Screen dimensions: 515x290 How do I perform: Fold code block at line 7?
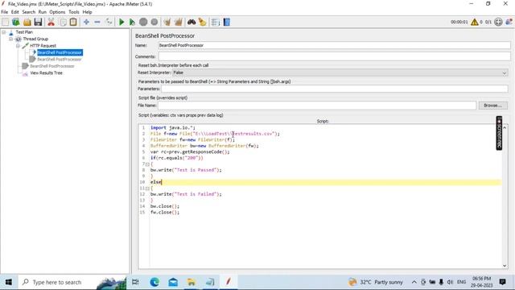(x=147, y=164)
